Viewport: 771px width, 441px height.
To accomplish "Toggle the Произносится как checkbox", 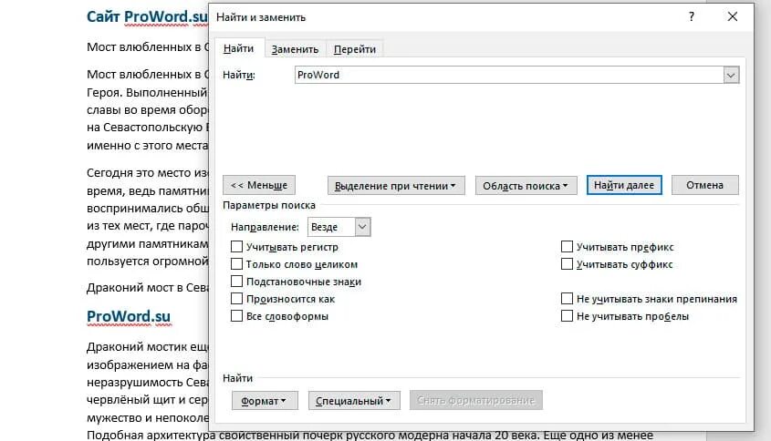I will [236, 299].
